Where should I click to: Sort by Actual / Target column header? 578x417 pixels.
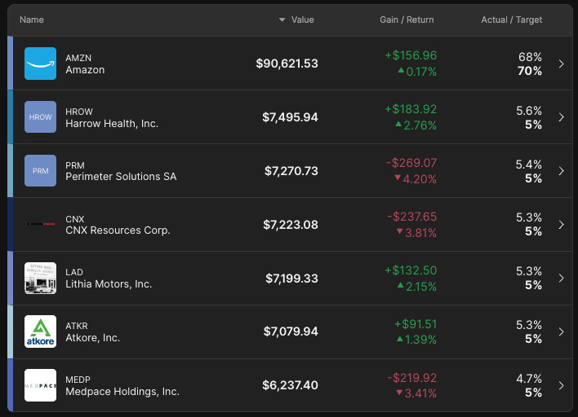(x=512, y=20)
